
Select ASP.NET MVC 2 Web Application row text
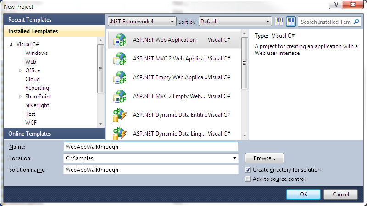(x=170, y=59)
